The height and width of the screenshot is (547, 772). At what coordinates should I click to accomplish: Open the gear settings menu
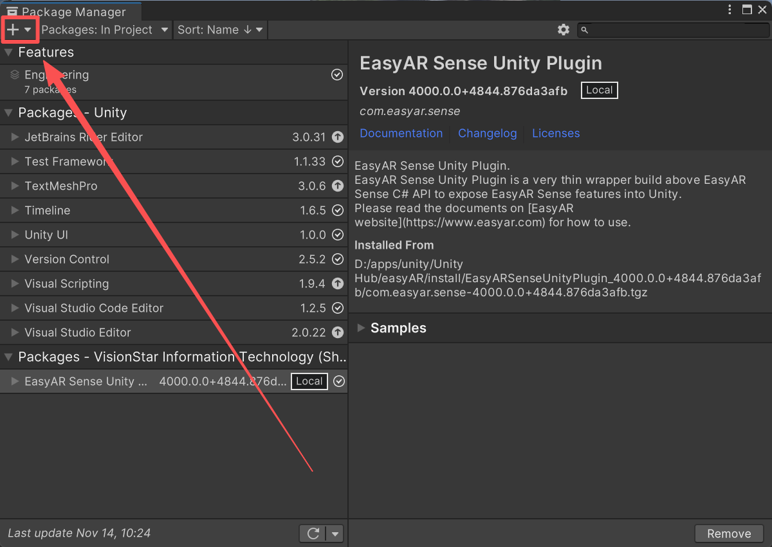click(564, 30)
